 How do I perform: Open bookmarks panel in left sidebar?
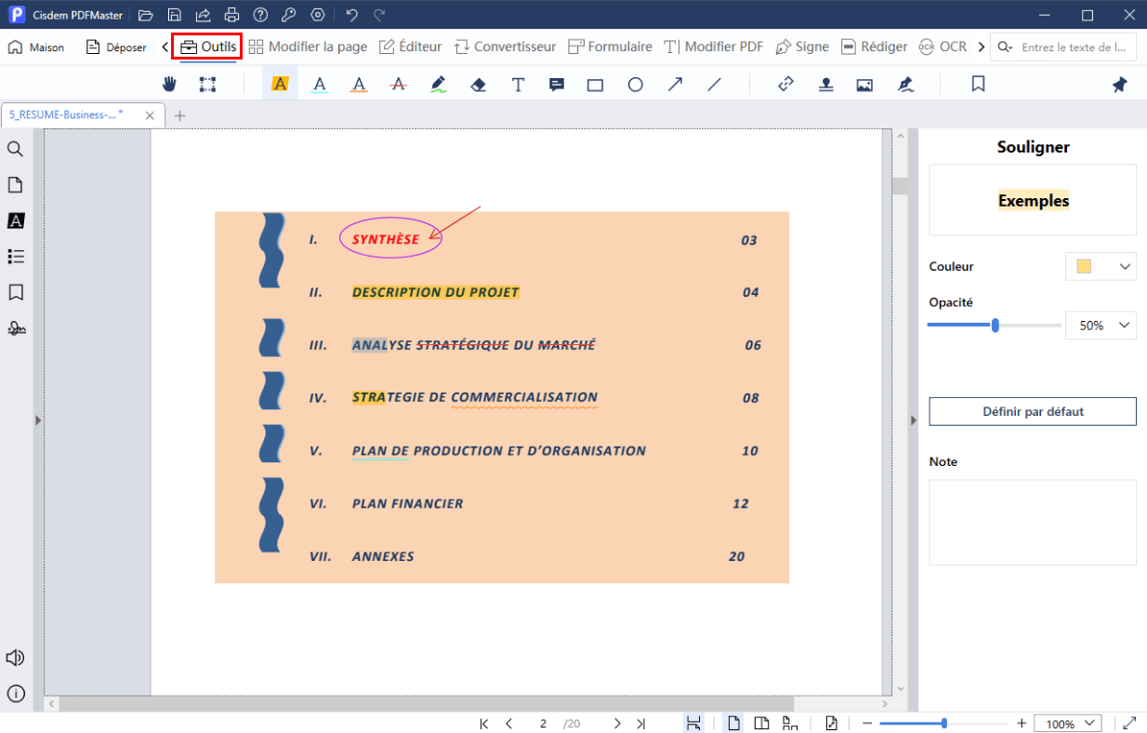[x=15, y=292]
